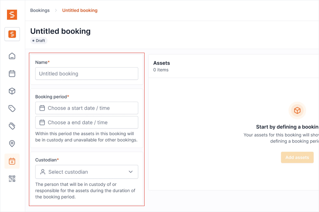
Task: Select the Calendar icon in the sidebar
Action: (12, 74)
